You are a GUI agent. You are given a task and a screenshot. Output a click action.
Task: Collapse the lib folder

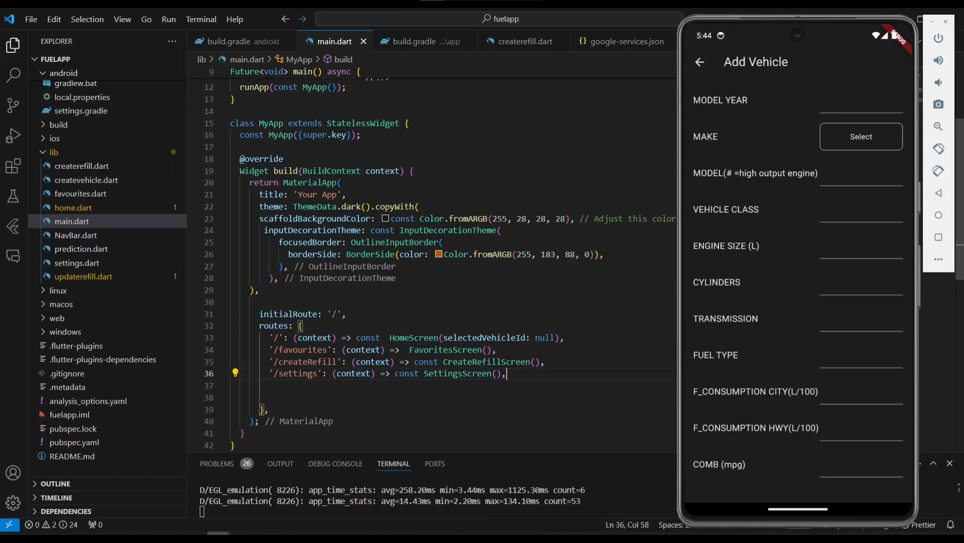pos(53,152)
